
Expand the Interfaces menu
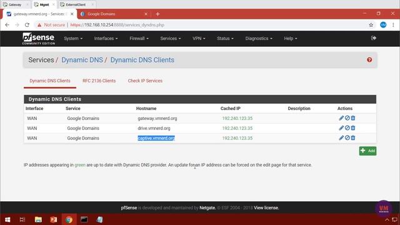click(x=106, y=39)
